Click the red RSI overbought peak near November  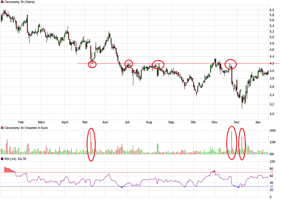pyautogui.click(x=213, y=171)
